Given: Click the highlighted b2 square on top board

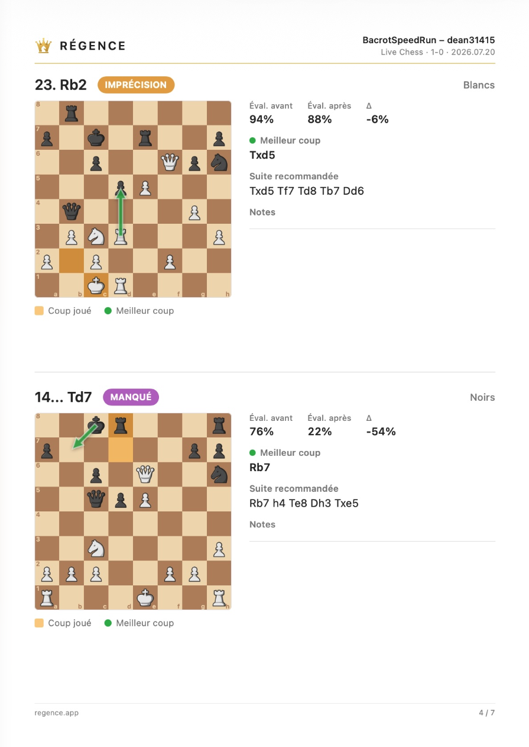Looking at the screenshot, I should pyautogui.click(x=72, y=260).
